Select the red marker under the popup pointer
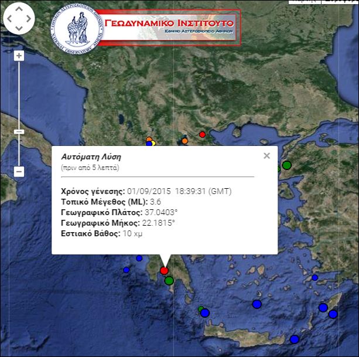The height and width of the screenshot is (357, 359). tap(164, 271)
